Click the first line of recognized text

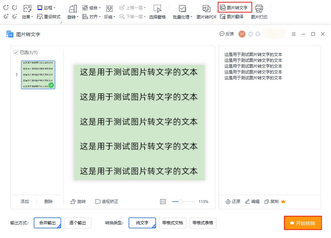tap(253, 55)
